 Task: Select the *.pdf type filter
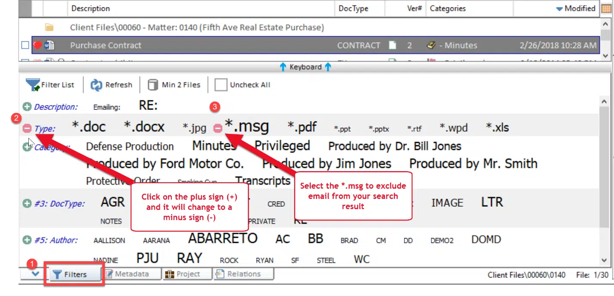302,127
